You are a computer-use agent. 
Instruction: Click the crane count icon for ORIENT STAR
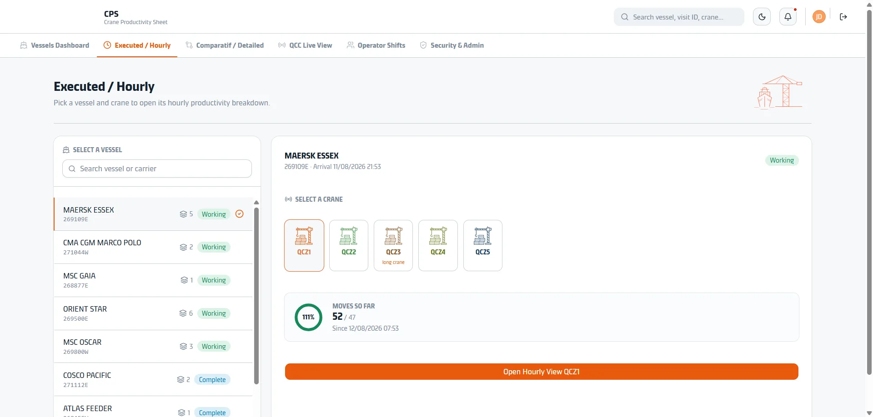183,313
